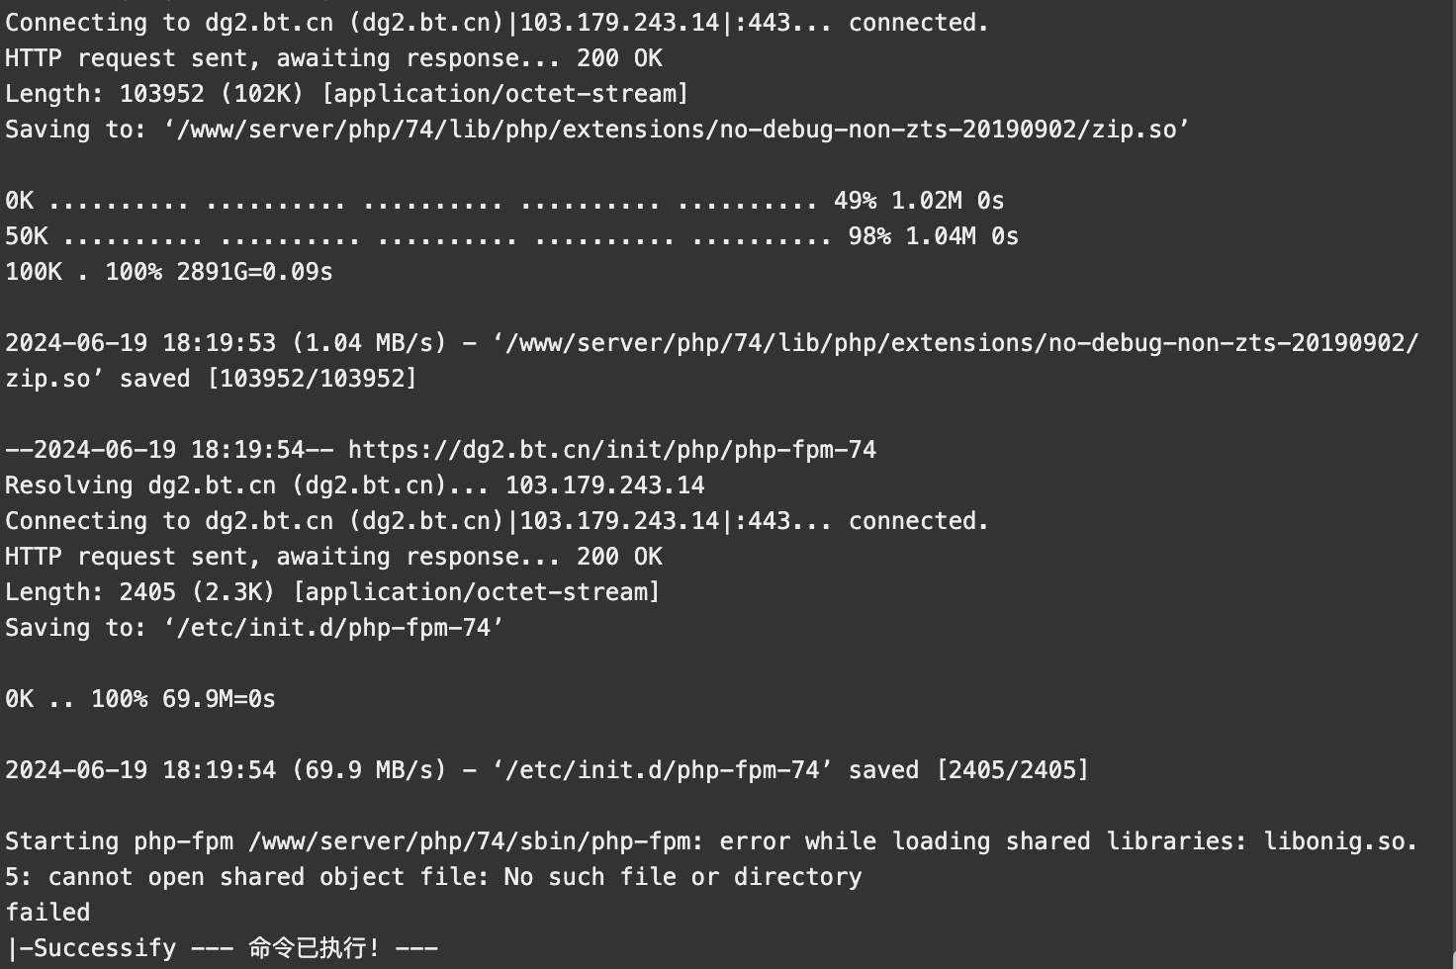Click the '[application/octet-stream]' text on Length 2405 line
Image resolution: width=1456 pixels, height=969 pixels.
477,592
